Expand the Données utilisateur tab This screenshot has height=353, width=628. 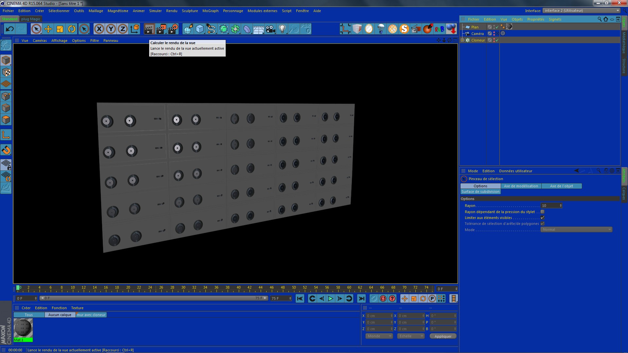pyautogui.click(x=515, y=171)
